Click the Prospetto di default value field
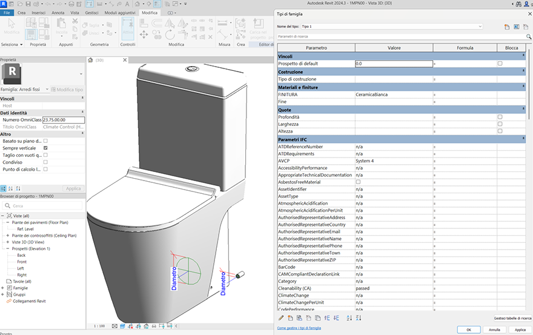 pyautogui.click(x=393, y=64)
